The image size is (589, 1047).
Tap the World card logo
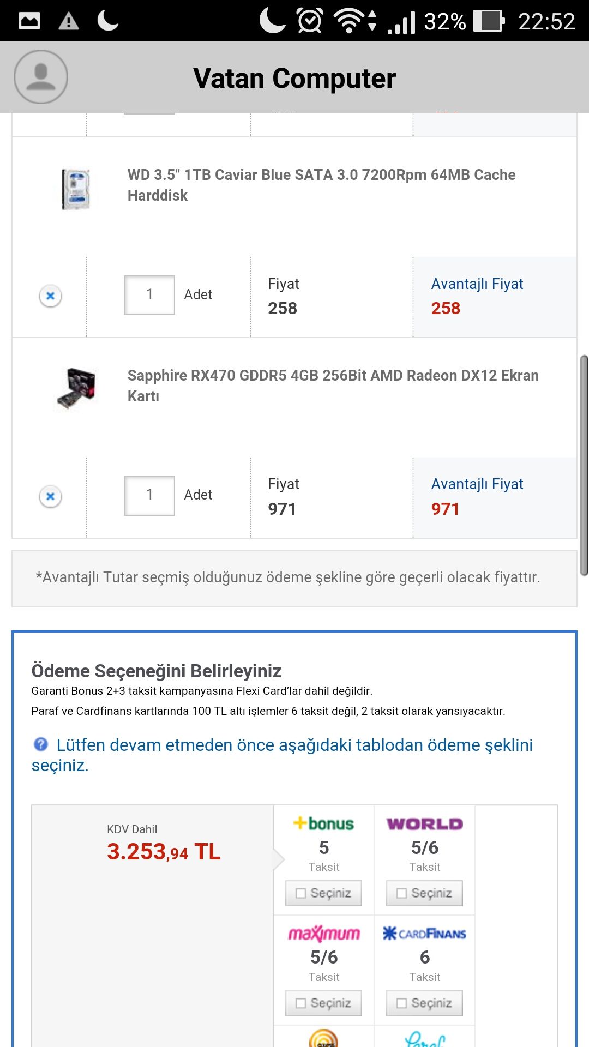tap(424, 823)
